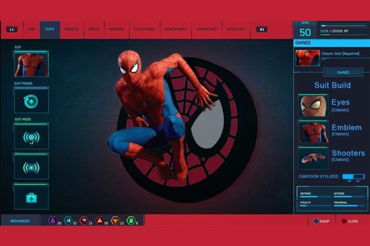Select Classic Suit (Repaired) thumbnail
370x246 pixels.
pyautogui.click(x=308, y=58)
